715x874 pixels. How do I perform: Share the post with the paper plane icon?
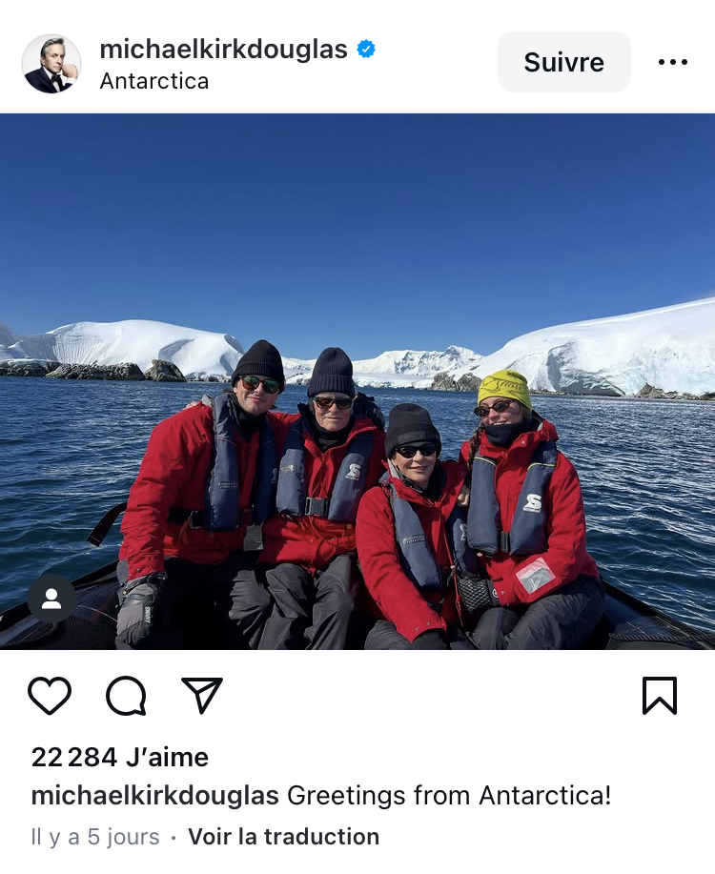click(x=202, y=695)
